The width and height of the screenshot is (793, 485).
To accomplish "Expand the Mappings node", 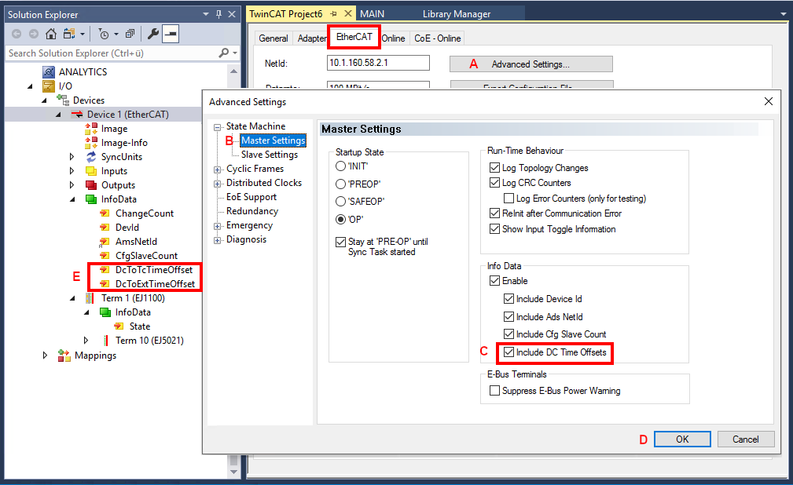I will [x=45, y=356].
